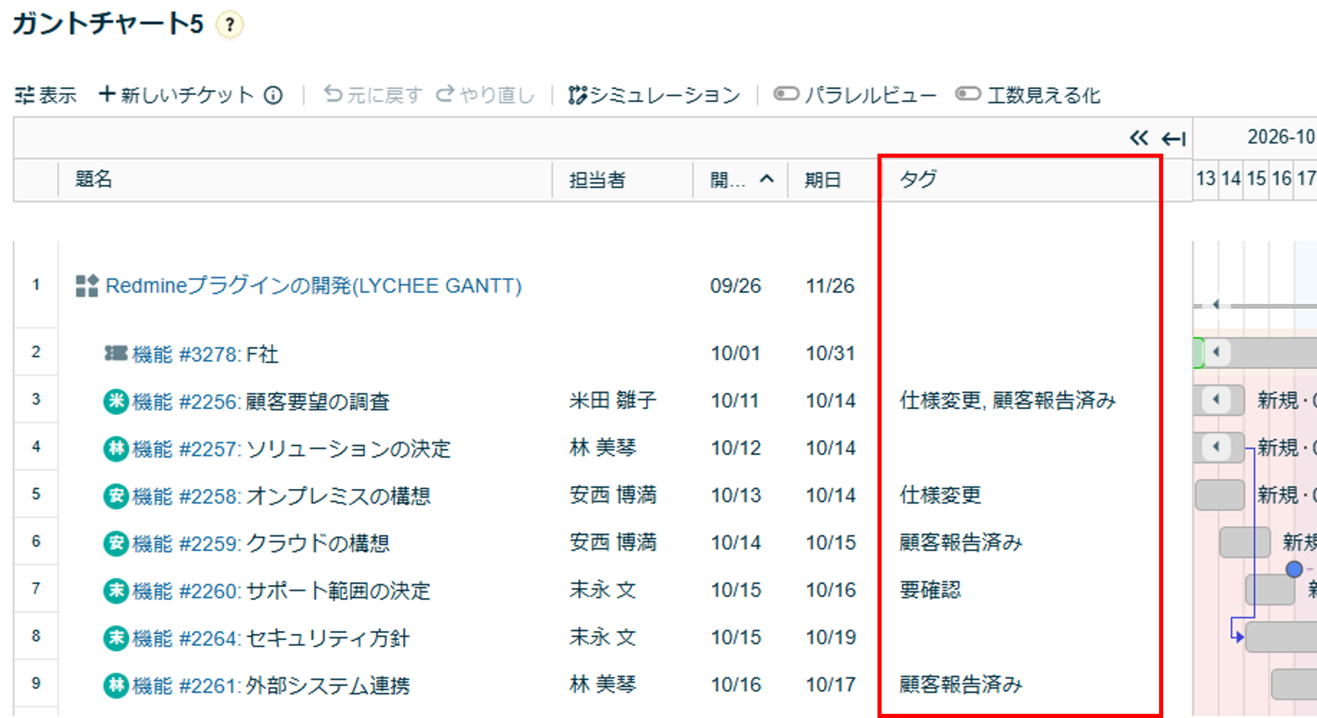This screenshot has height=718, width=1317.
Task: Click the scroll-left arrow on the #2257 gantt bar
Action: (1217, 447)
